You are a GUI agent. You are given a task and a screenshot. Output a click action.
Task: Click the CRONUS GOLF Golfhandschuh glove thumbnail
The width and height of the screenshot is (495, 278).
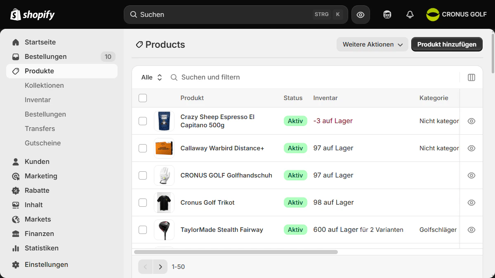tap(164, 175)
